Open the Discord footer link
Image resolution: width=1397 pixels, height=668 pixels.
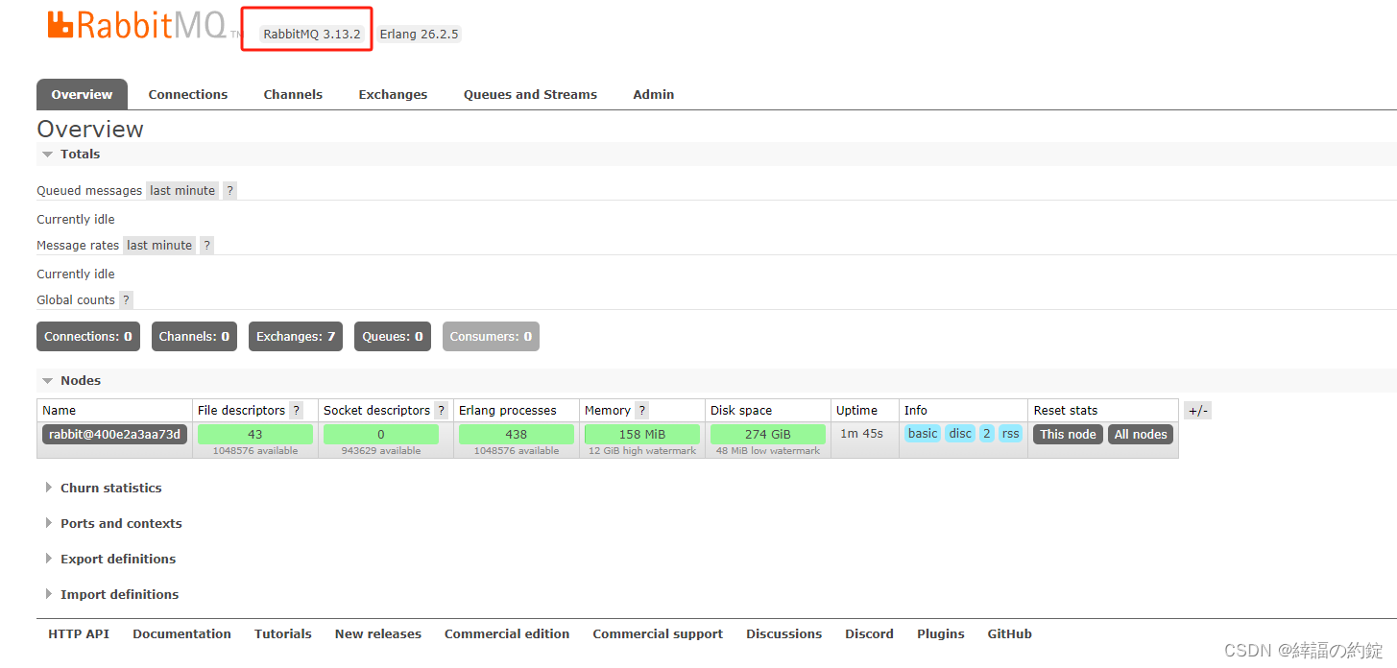coord(869,634)
